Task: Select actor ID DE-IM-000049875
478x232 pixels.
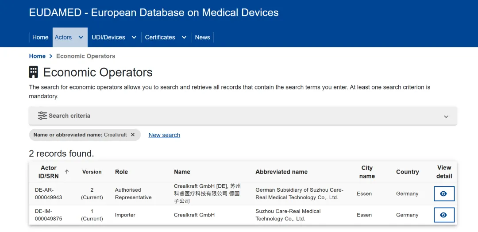Action: 48,215
